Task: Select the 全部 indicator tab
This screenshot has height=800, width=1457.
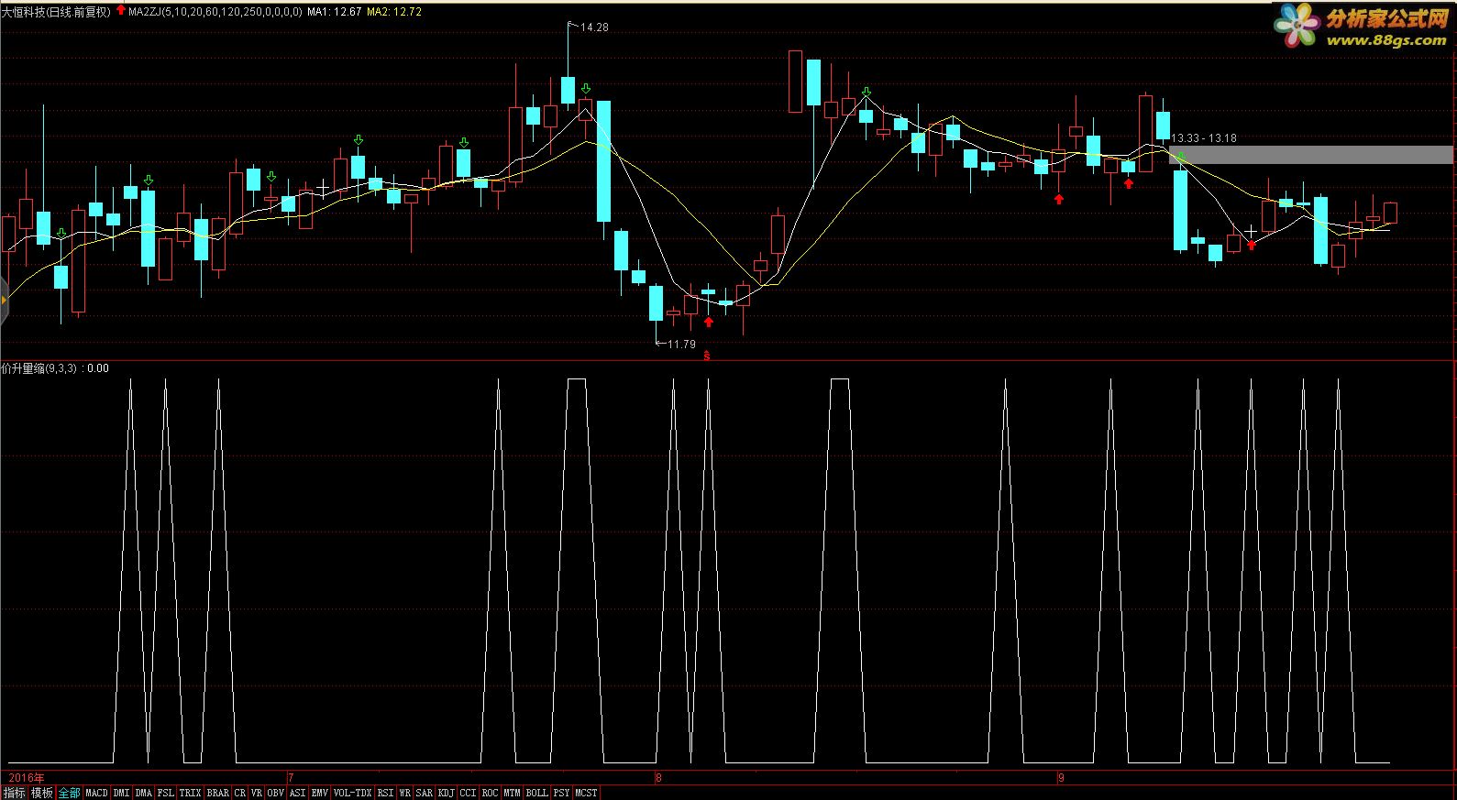Action: [x=70, y=793]
